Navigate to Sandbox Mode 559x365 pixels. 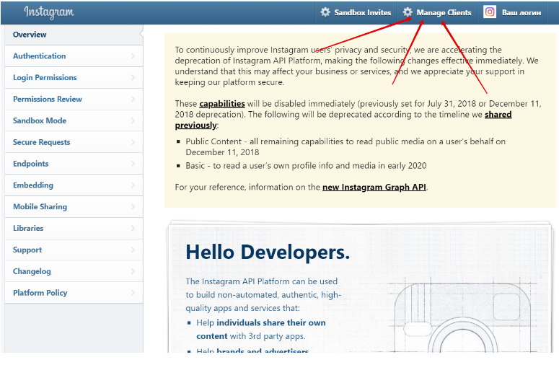[74, 120]
